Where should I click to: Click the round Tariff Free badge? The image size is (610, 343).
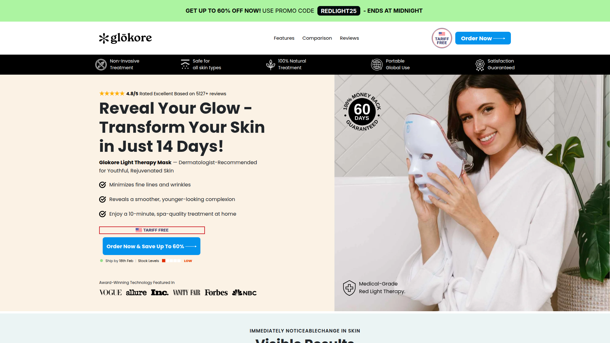(442, 38)
